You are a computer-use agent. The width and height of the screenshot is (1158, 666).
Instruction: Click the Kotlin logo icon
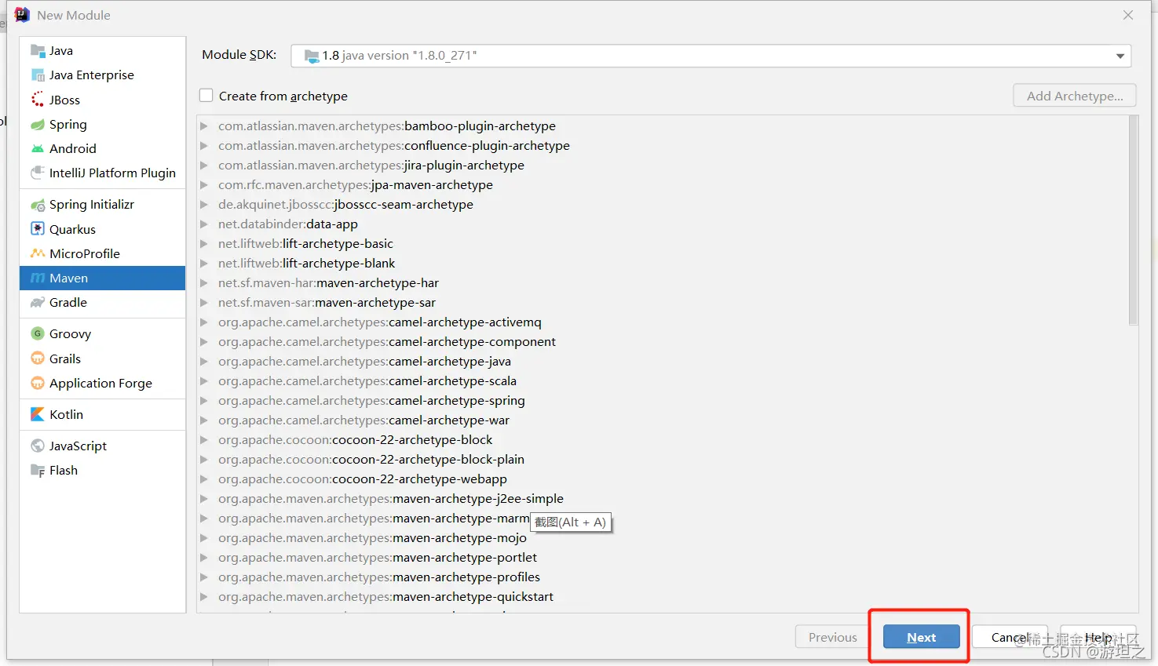(x=37, y=414)
